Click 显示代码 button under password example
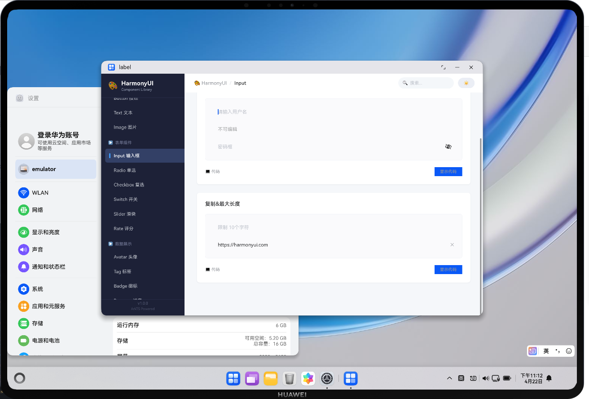The height and width of the screenshot is (399, 589). (448, 172)
